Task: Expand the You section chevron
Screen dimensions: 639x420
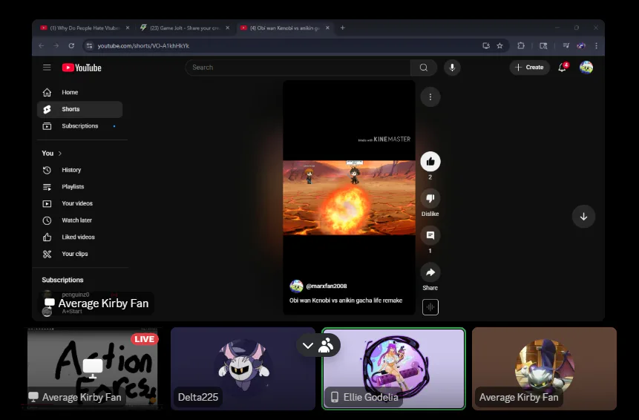Action: click(x=60, y=154)
